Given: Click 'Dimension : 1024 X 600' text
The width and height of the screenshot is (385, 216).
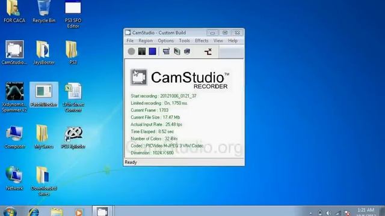Looking at the screenshot, I should 152,153.
